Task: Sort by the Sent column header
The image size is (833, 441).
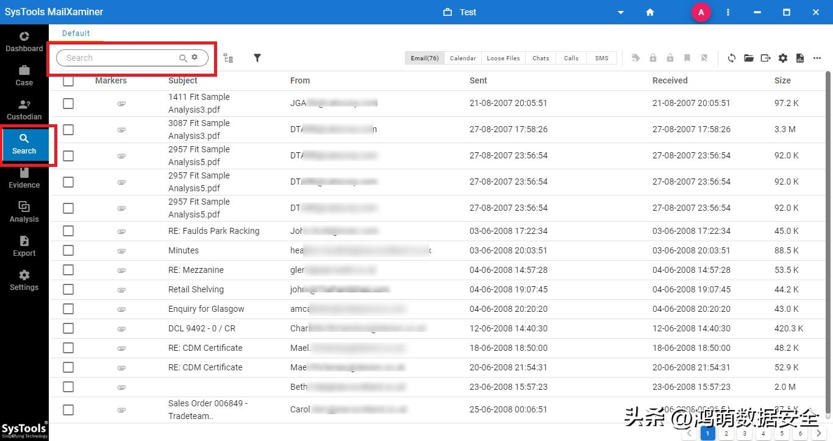Action: [x=478, y=80]
